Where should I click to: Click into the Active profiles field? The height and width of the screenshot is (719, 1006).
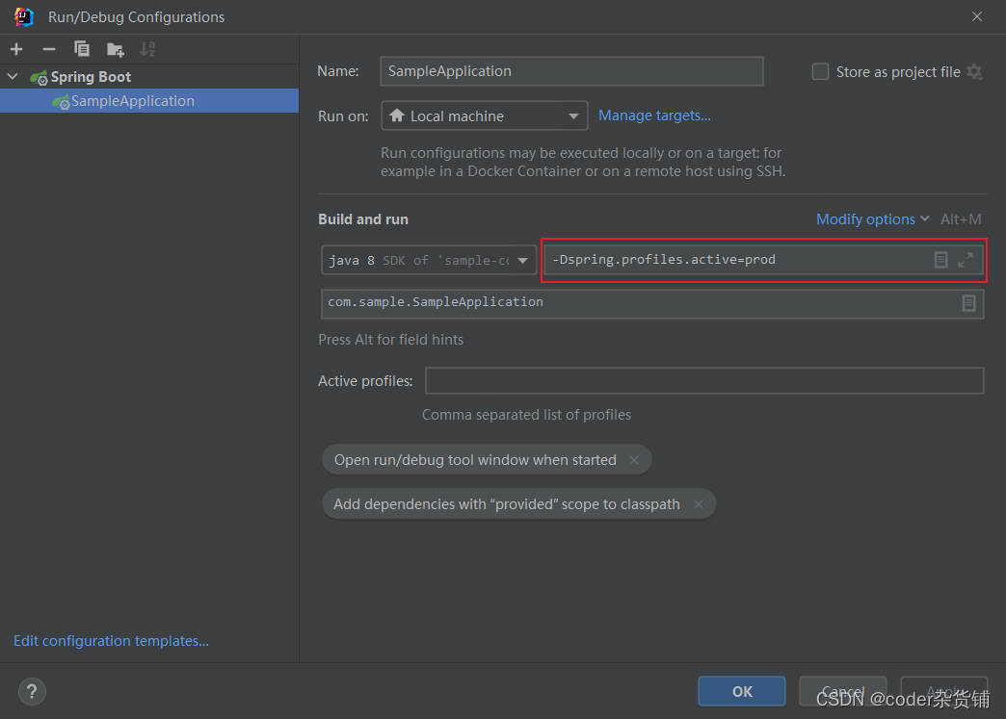pos(704,381)
